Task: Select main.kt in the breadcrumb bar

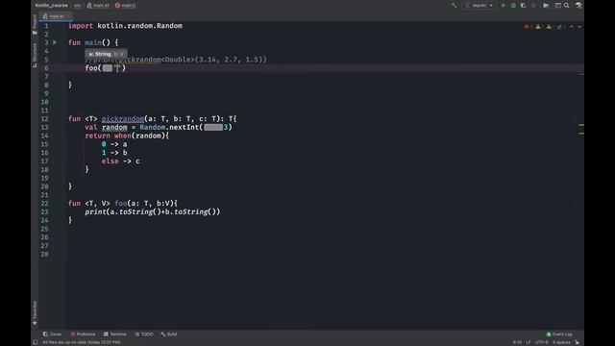Action: (x=98, y=6)
